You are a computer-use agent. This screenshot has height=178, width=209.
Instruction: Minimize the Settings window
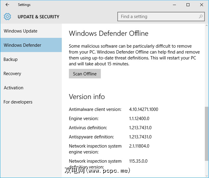pyautogui.click(x=174, y=5)
